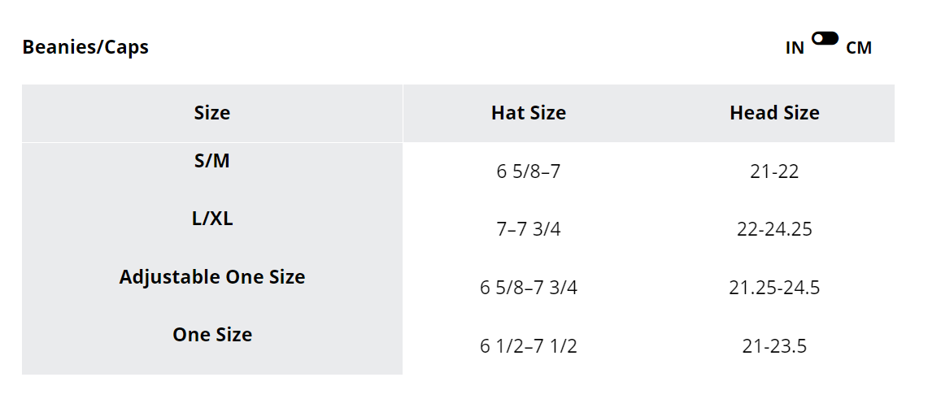The height and width of the screenshot is (399, 928).
Task: Click the One Size row label
Action: 212,334
